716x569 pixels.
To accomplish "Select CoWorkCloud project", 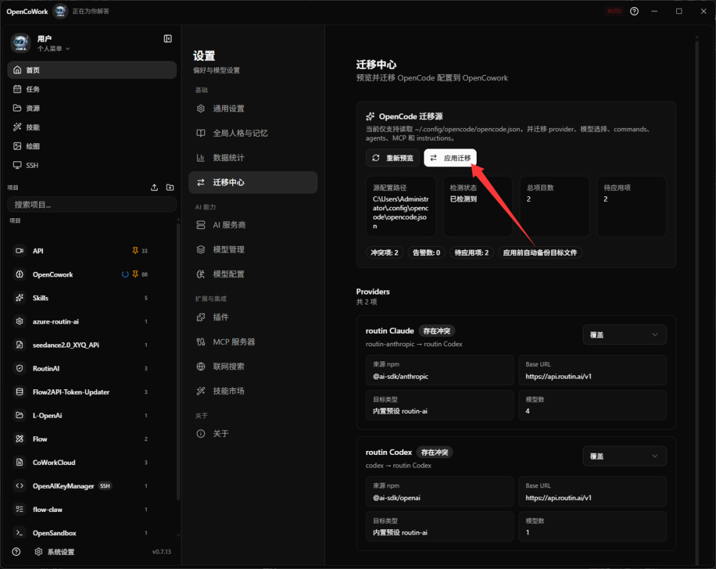I will (91, 463).
